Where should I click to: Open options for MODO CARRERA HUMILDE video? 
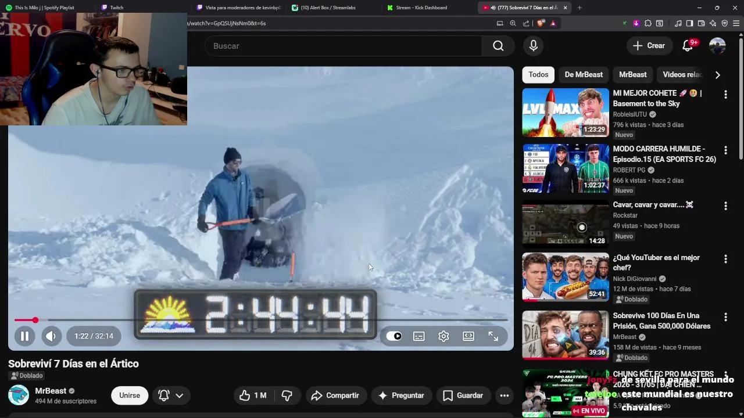(725, 150)
